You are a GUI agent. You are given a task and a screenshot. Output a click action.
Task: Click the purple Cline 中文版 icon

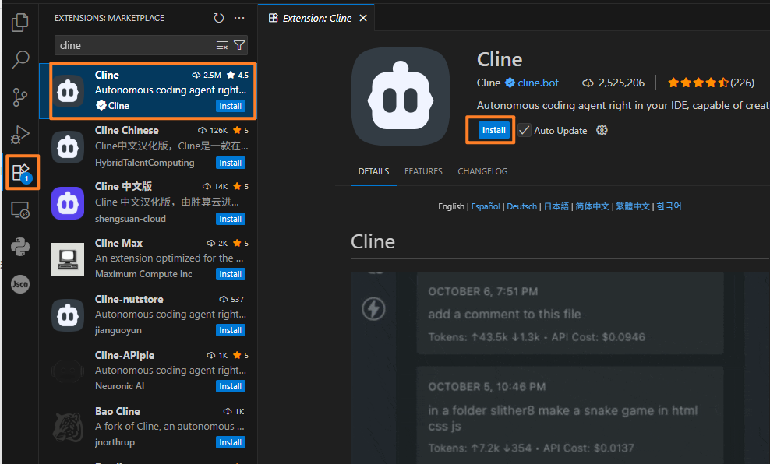coord(68,203)
